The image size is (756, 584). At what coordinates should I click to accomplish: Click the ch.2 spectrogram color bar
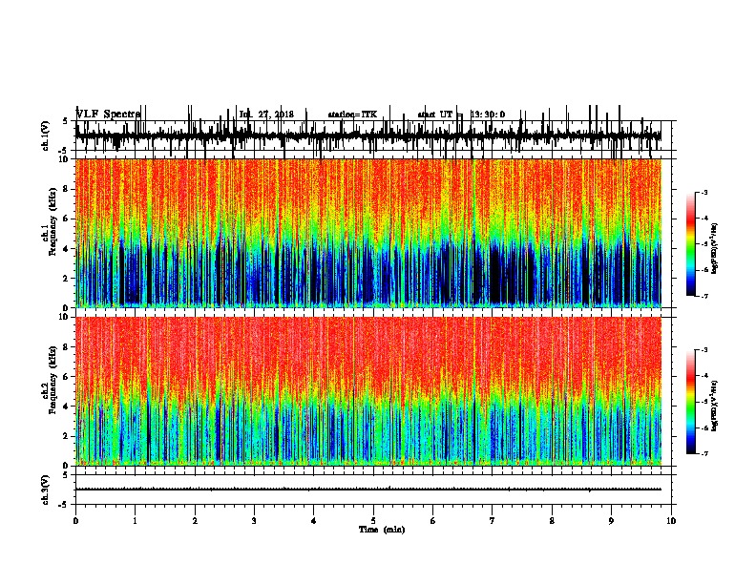pyautogui.click(x=691, y=402)
